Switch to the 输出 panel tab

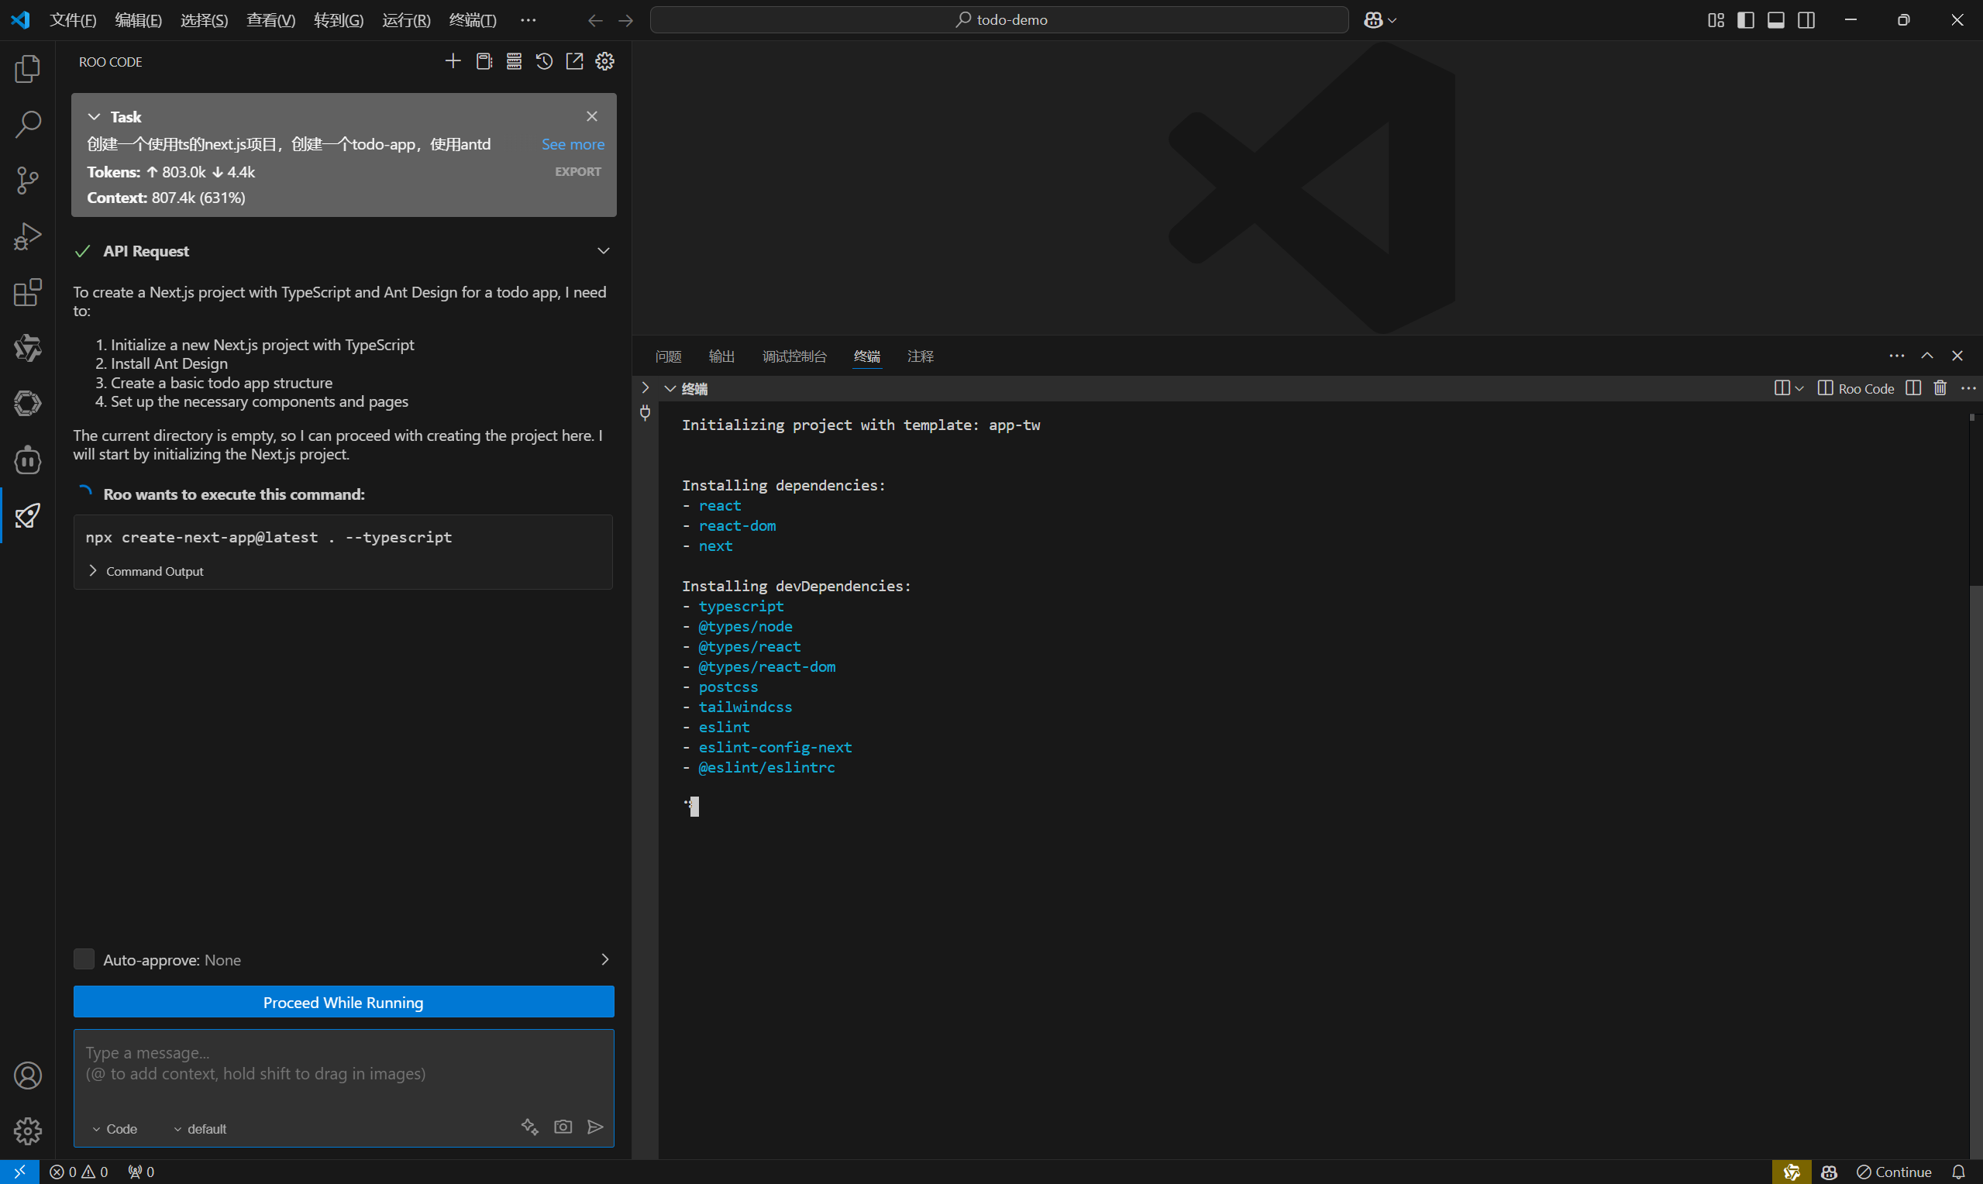point(721,356)
